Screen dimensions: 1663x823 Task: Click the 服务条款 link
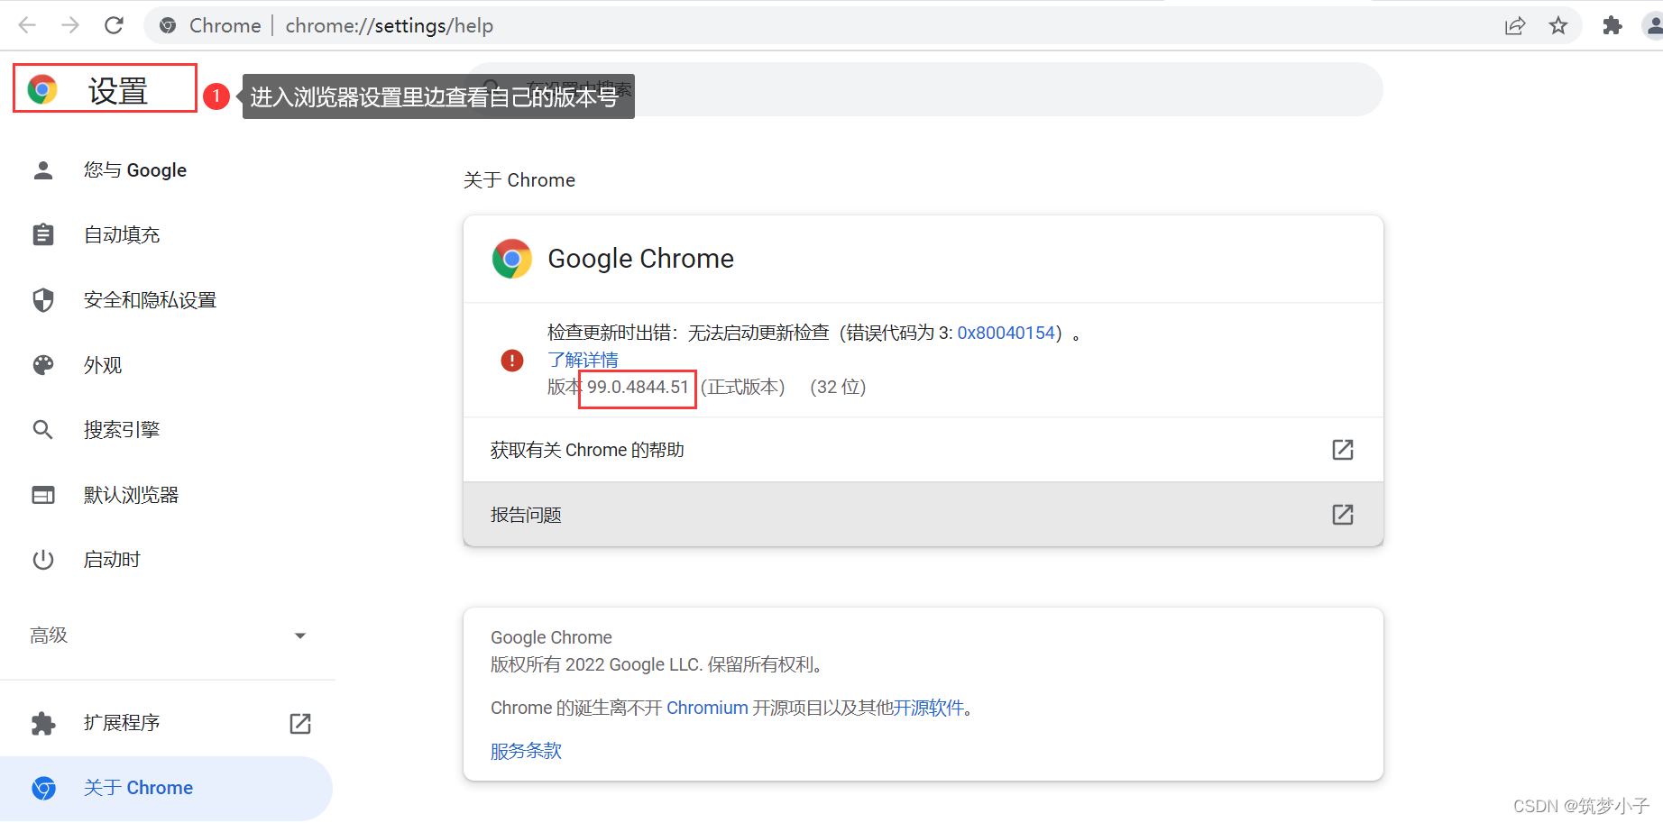click(x=525, y=750)
